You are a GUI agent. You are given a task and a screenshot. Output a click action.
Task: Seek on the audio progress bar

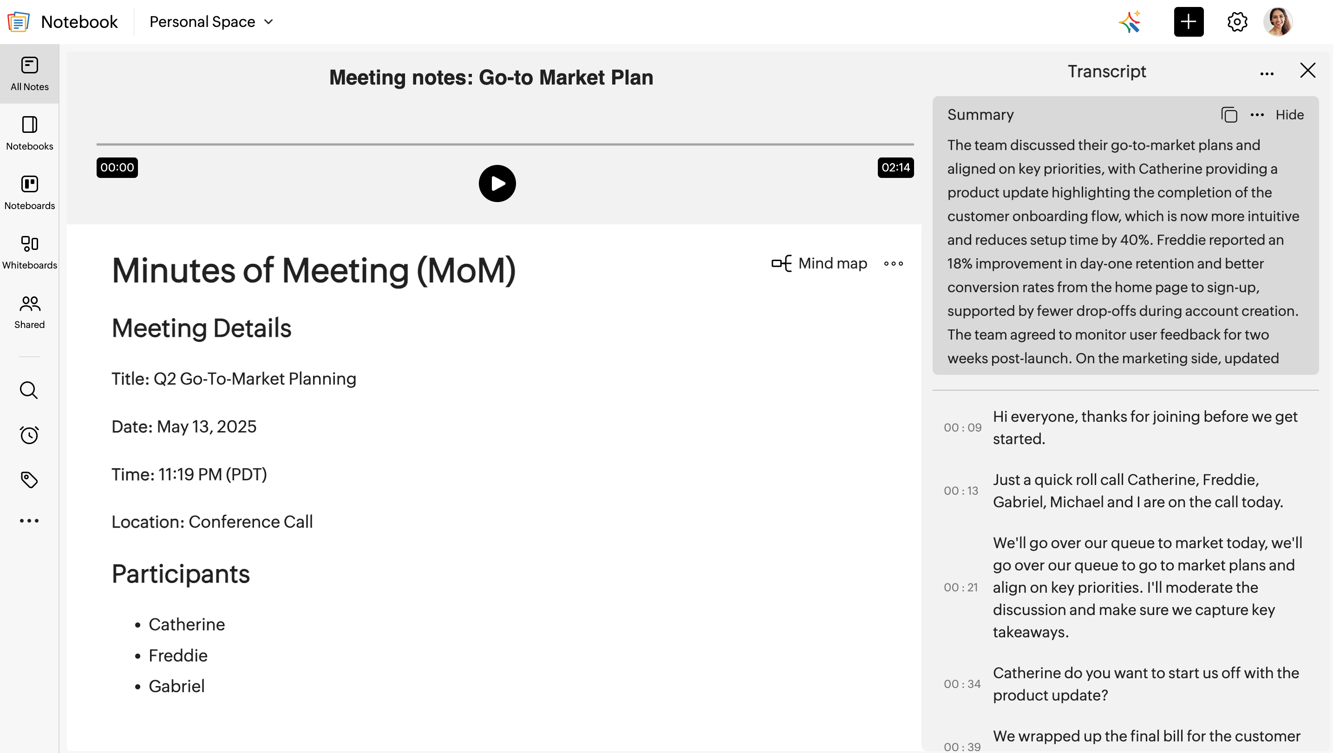click(504, 144)
